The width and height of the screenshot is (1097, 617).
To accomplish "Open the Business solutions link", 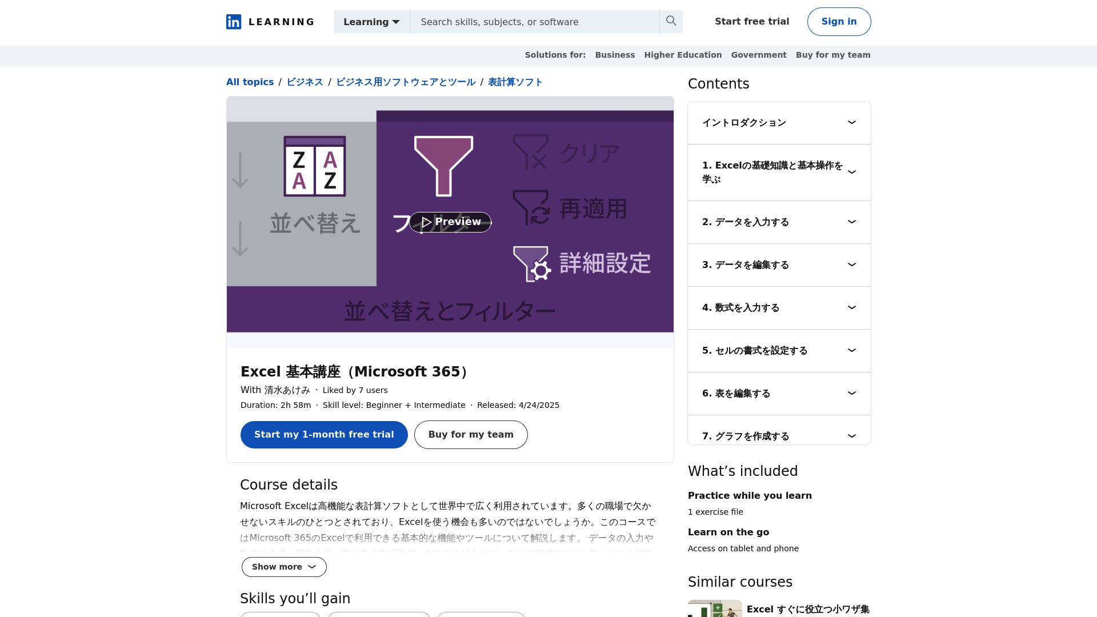I will (615, 55).
